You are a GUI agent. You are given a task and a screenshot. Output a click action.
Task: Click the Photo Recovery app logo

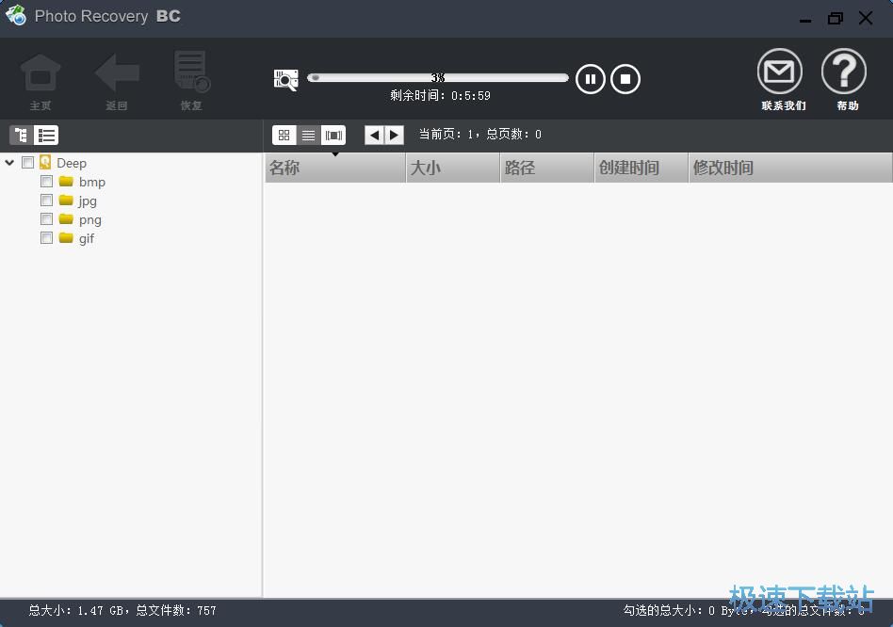tap(16, 16)
